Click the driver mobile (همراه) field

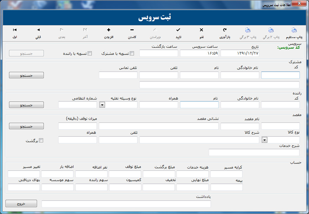click(x=159, y=105)
